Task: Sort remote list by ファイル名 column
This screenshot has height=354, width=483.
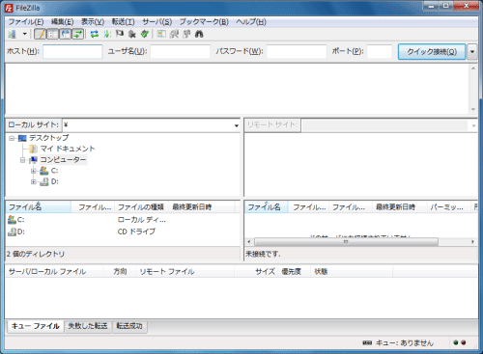Action: click(266, 207)
